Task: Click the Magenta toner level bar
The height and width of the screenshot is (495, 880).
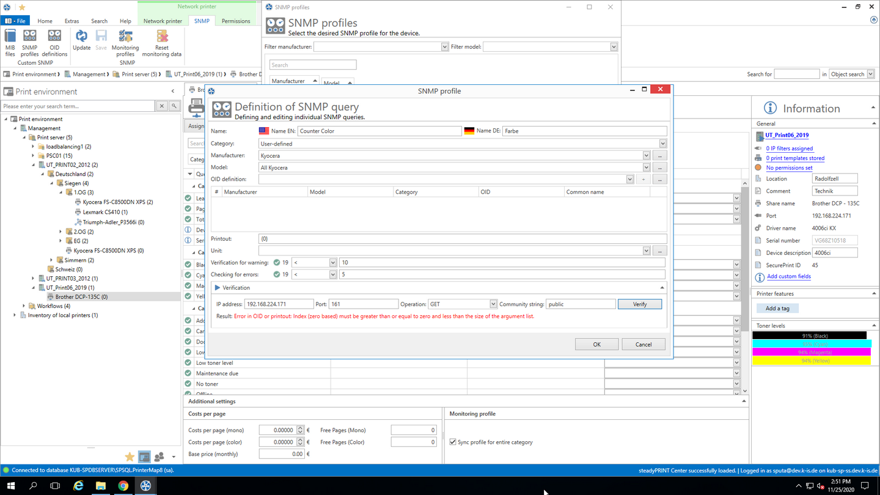Action: click(812, 353)
